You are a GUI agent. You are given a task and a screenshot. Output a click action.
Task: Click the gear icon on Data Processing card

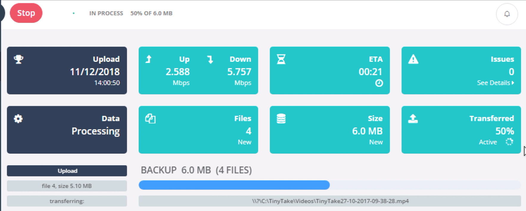pos(18,119)
